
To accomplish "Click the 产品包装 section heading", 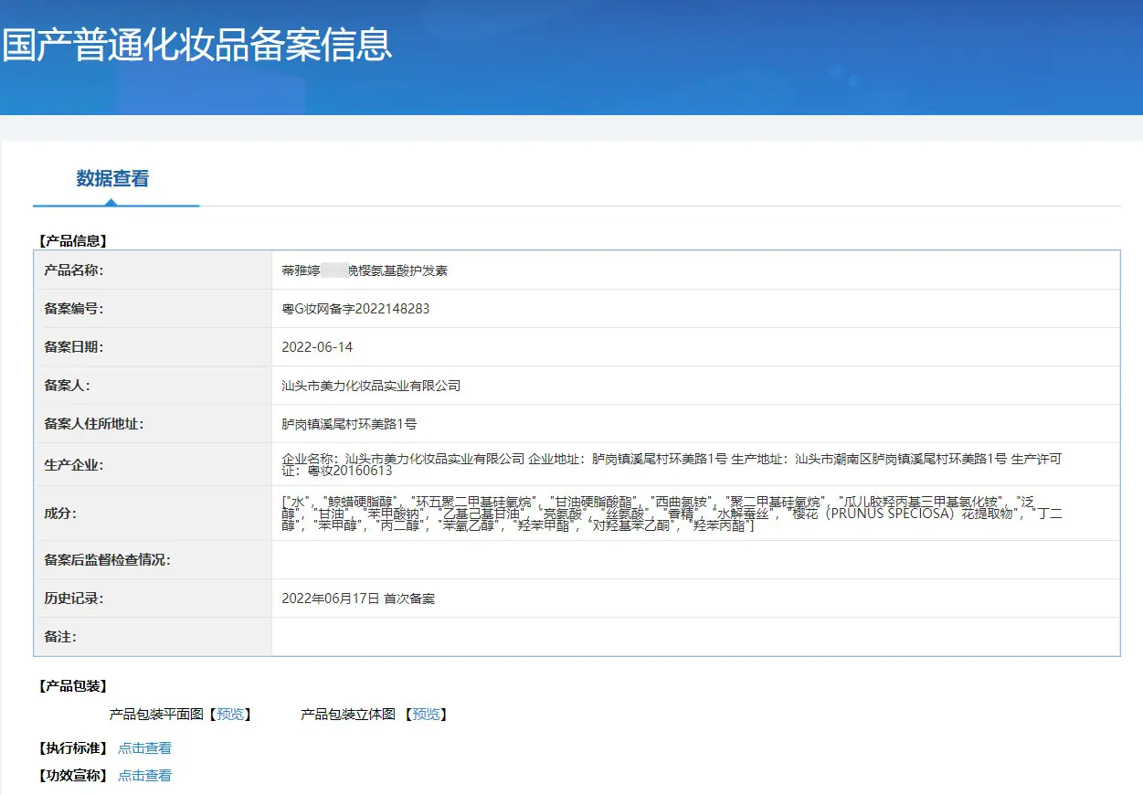I will [x=74, y=686].
